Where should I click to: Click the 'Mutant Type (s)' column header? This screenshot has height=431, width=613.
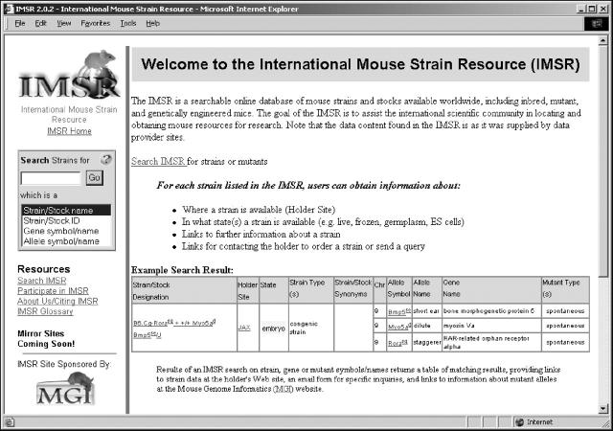tap(565, 290)
